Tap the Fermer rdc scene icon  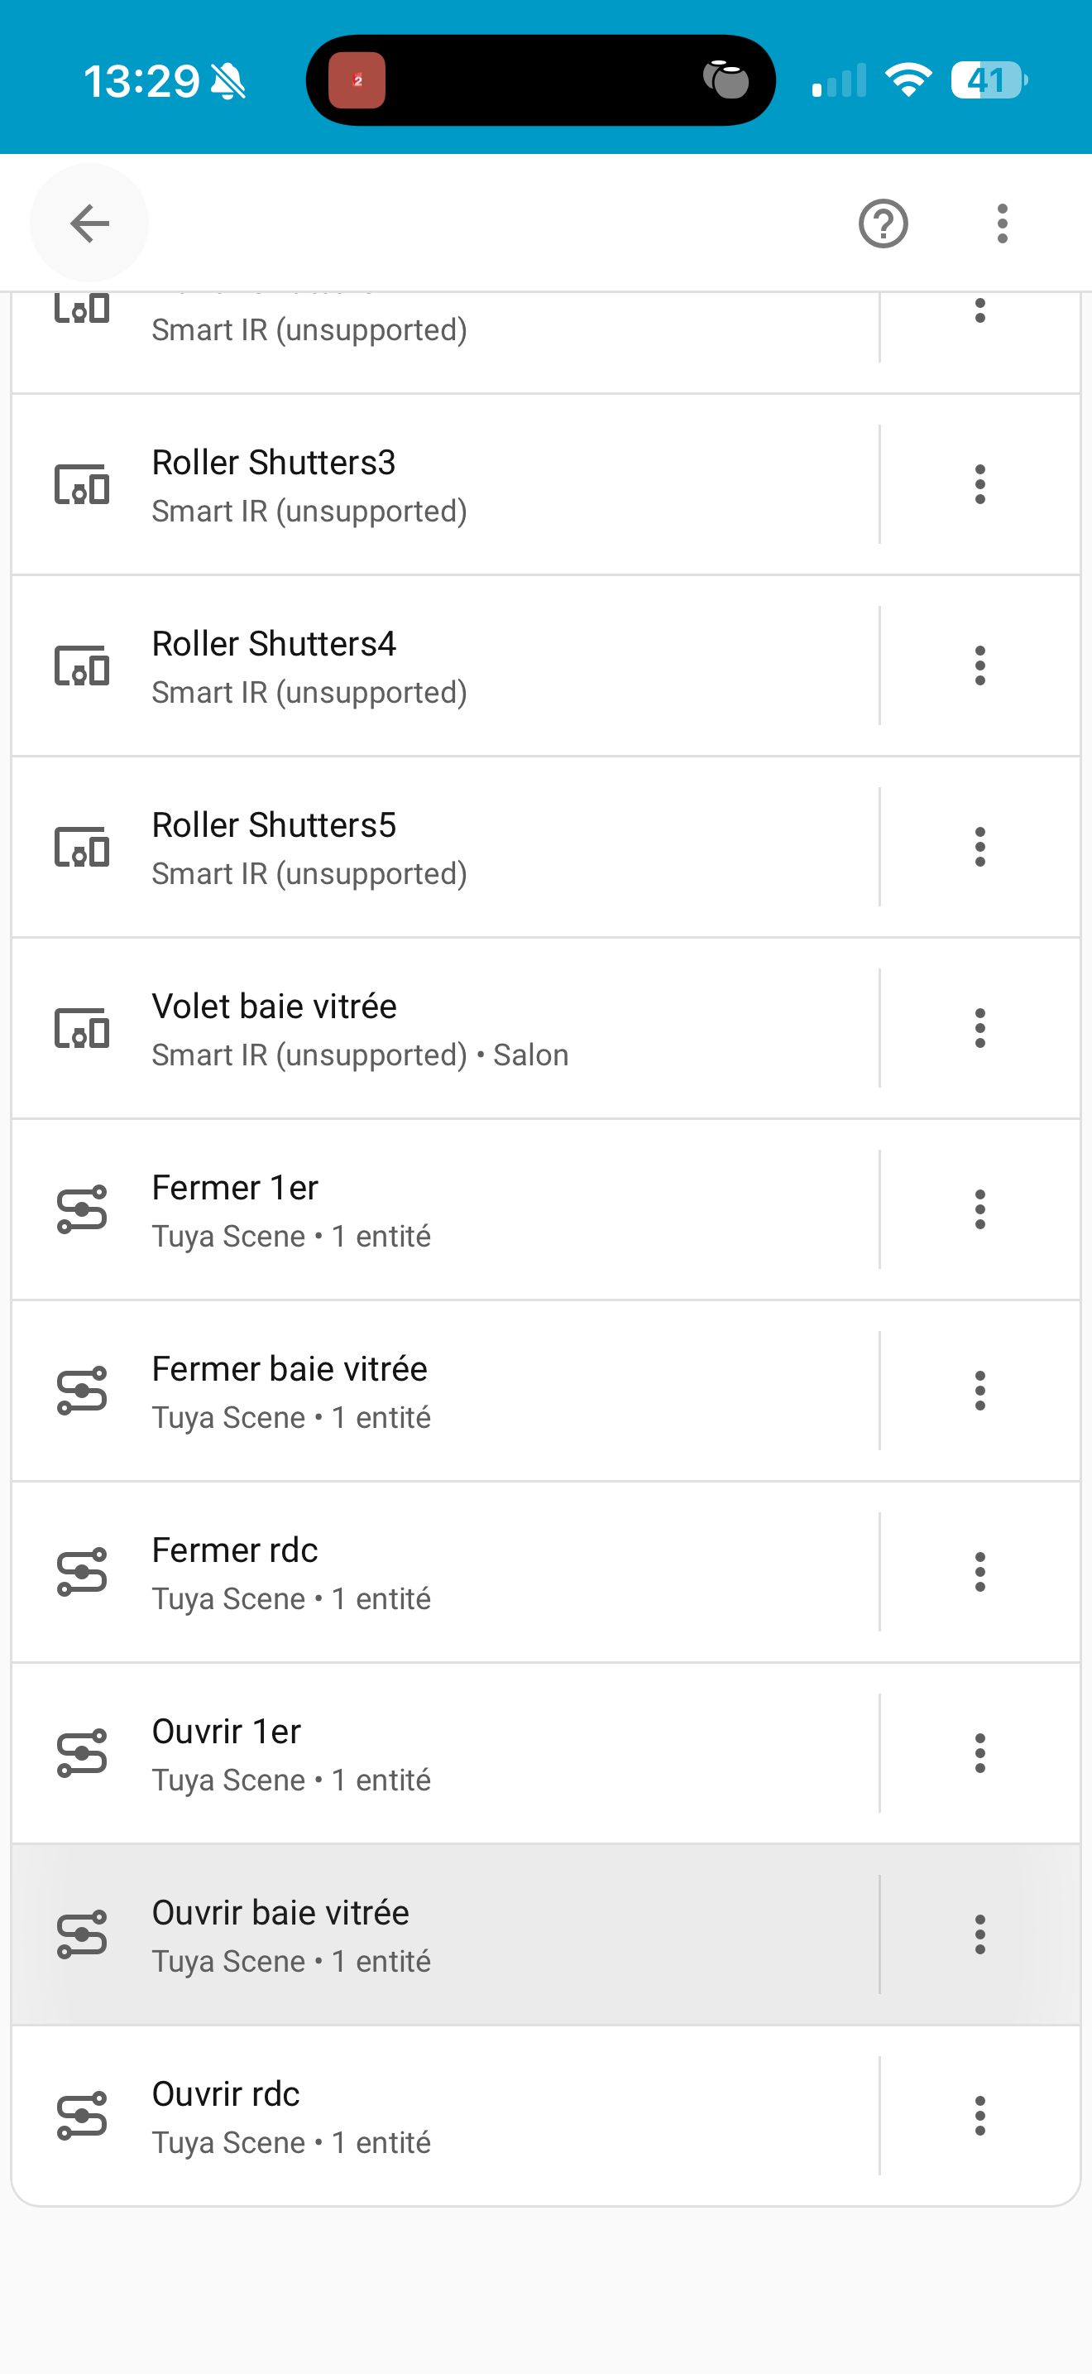(82, 1572)
